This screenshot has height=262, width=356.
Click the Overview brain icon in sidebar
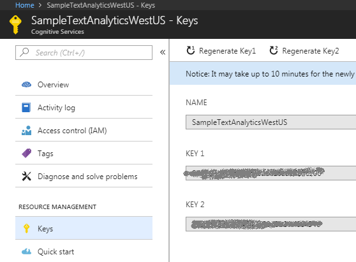[x=27, y=85]
